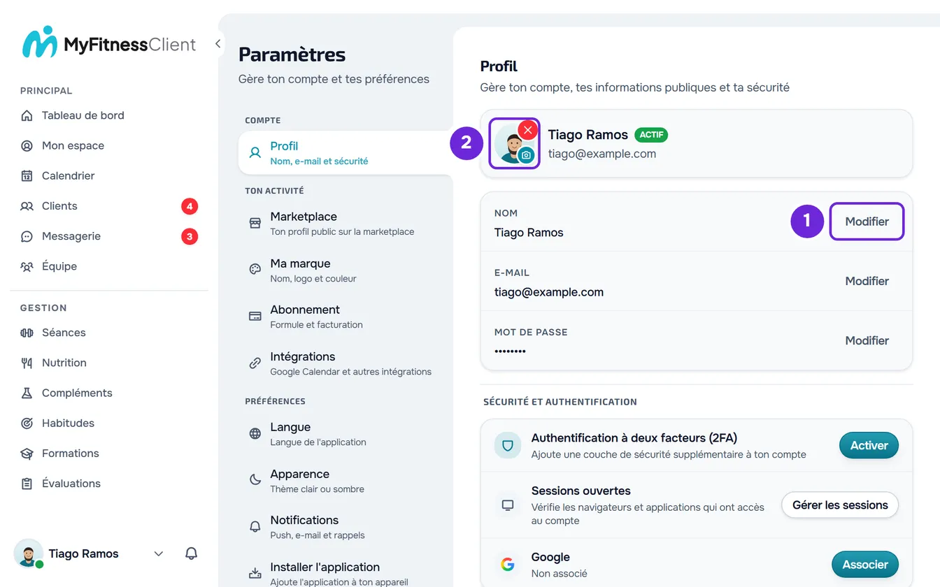
Task: Click the Mon espace user-circle icon
Action: [27, 145]
